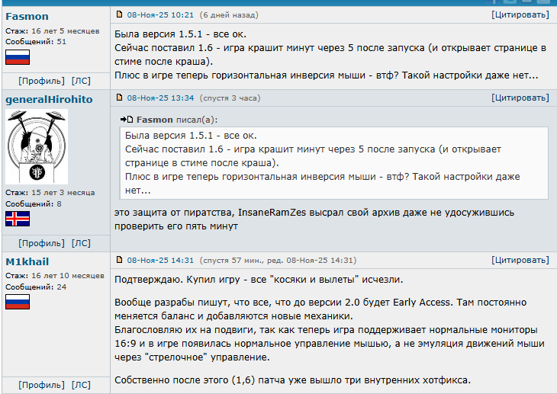This screenshot has width=557, height=394.
Task: Click the post icon beside the 13:34 date
Action: [119, 98]
